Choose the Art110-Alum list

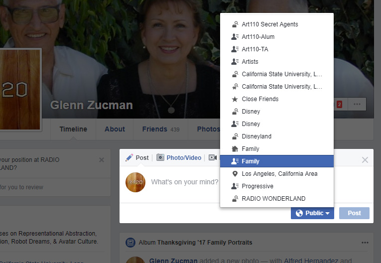click(x=277, y=37)
